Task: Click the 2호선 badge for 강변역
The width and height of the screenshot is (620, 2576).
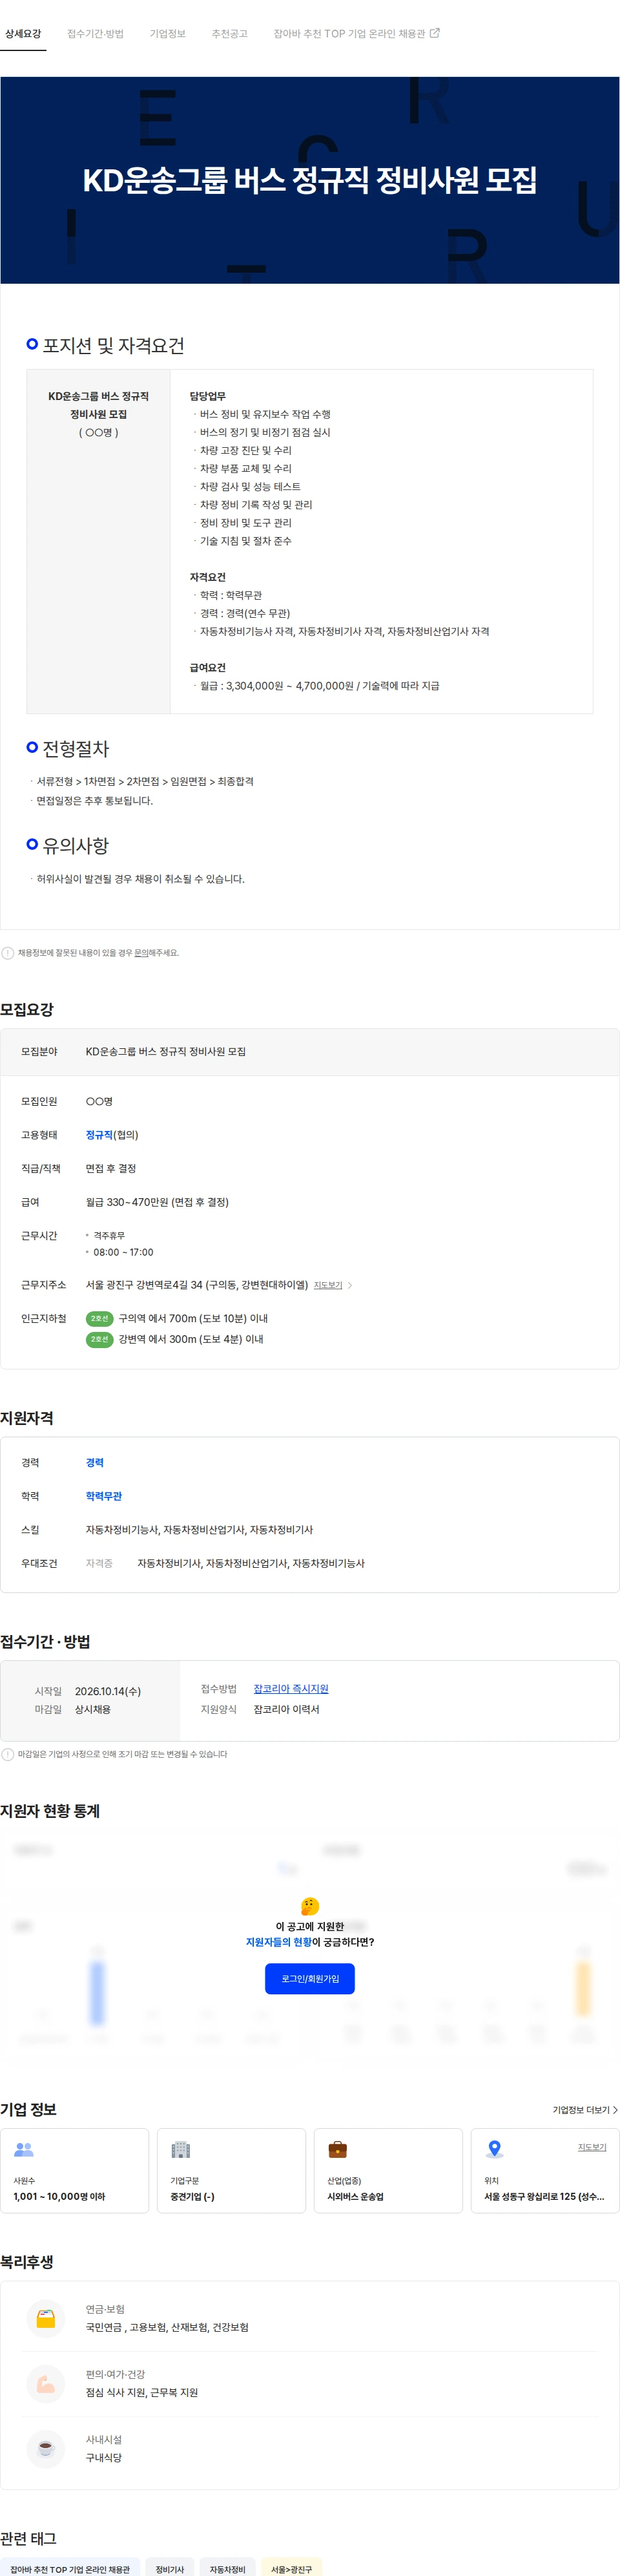Action: coord(99,1339)
